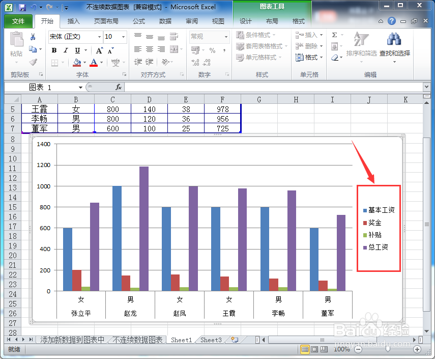This screenshot has width=435, height=359.
Task: Click the Wrap Text icon
Action: click(x=174, y=36)
